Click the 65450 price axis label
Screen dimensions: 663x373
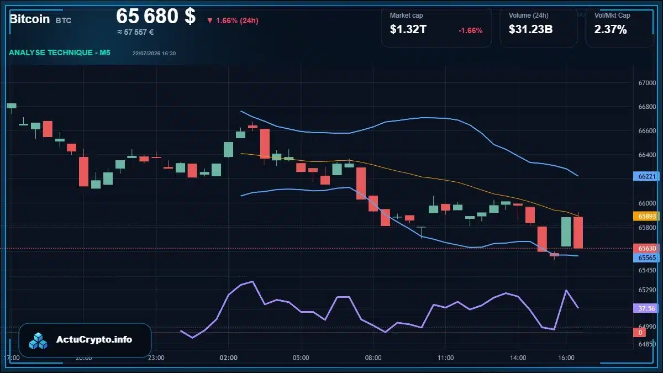click(x=646, y=270)
